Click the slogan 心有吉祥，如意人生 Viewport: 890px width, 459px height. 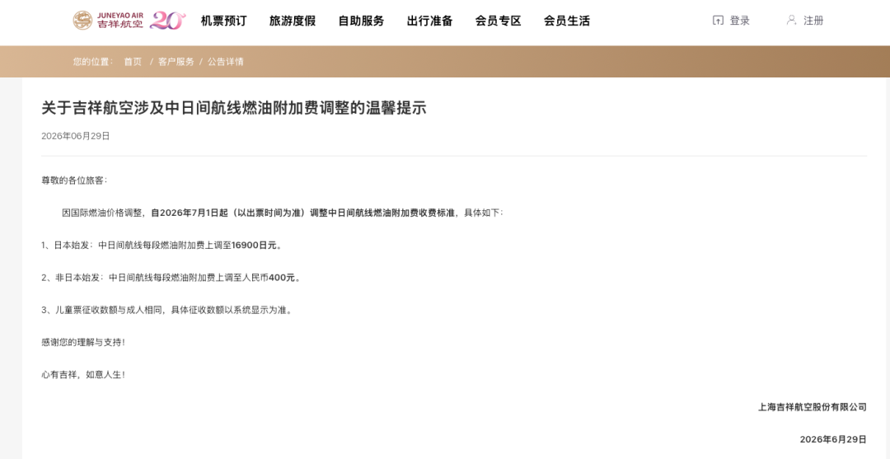[83, 375]
